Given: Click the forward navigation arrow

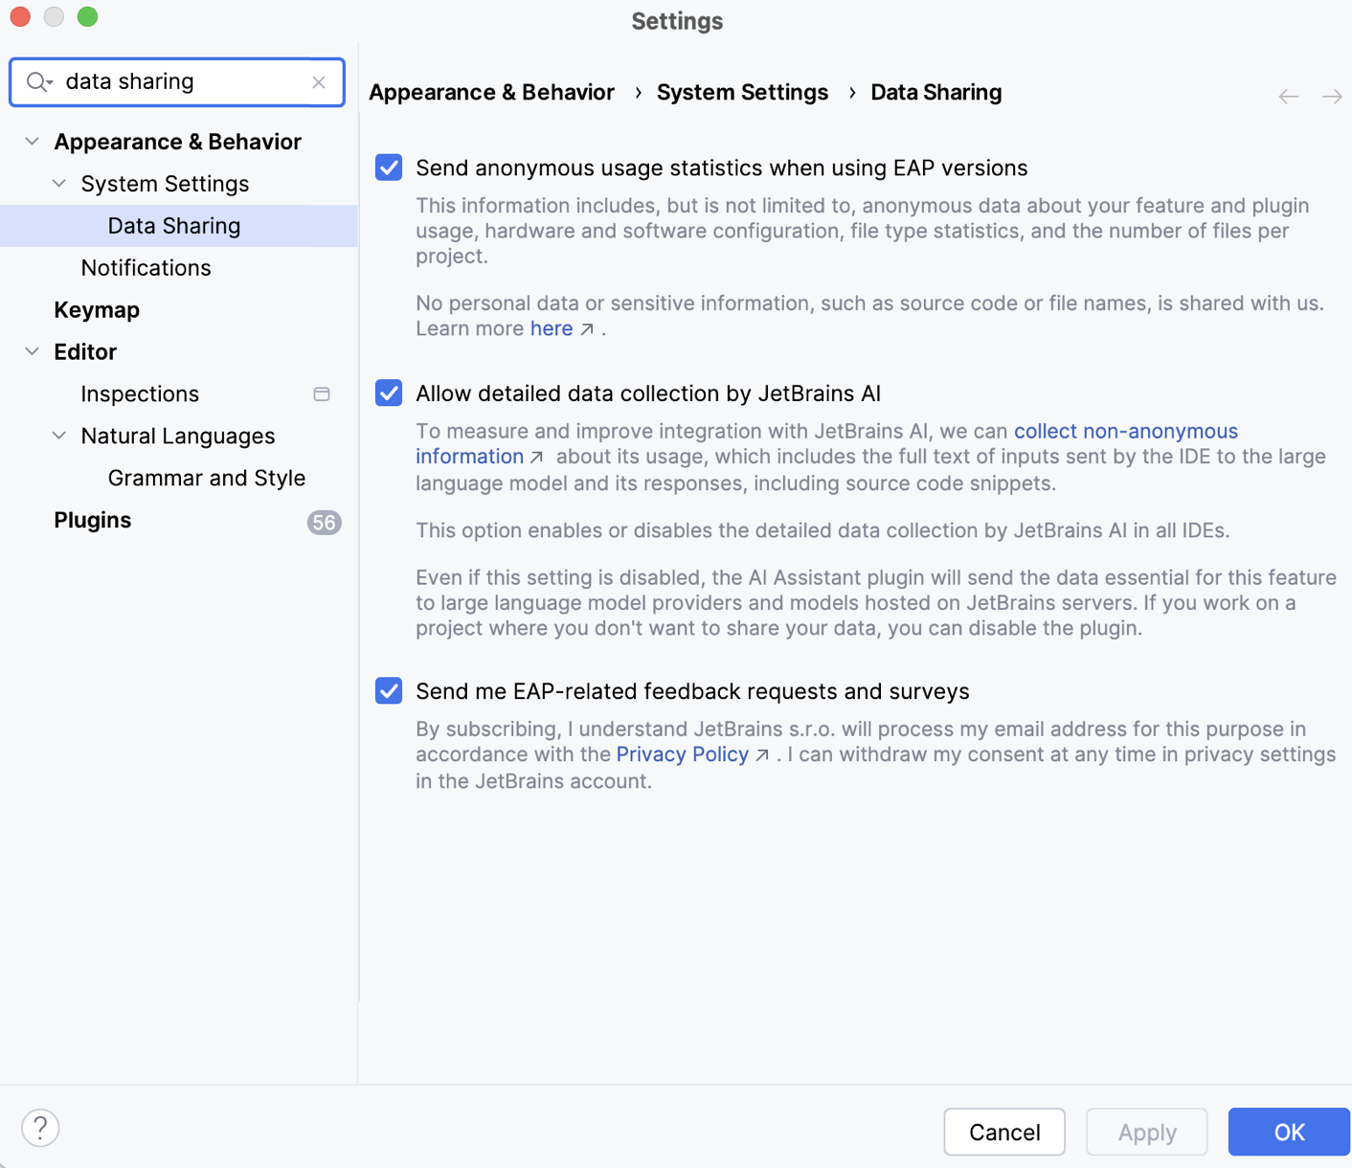Looking at the screenshot, I should click(x=1332, y=96).
